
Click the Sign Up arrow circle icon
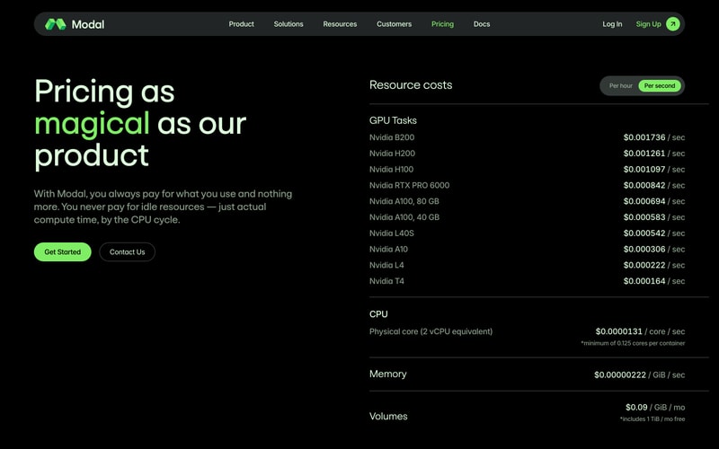tap(672, 24)
